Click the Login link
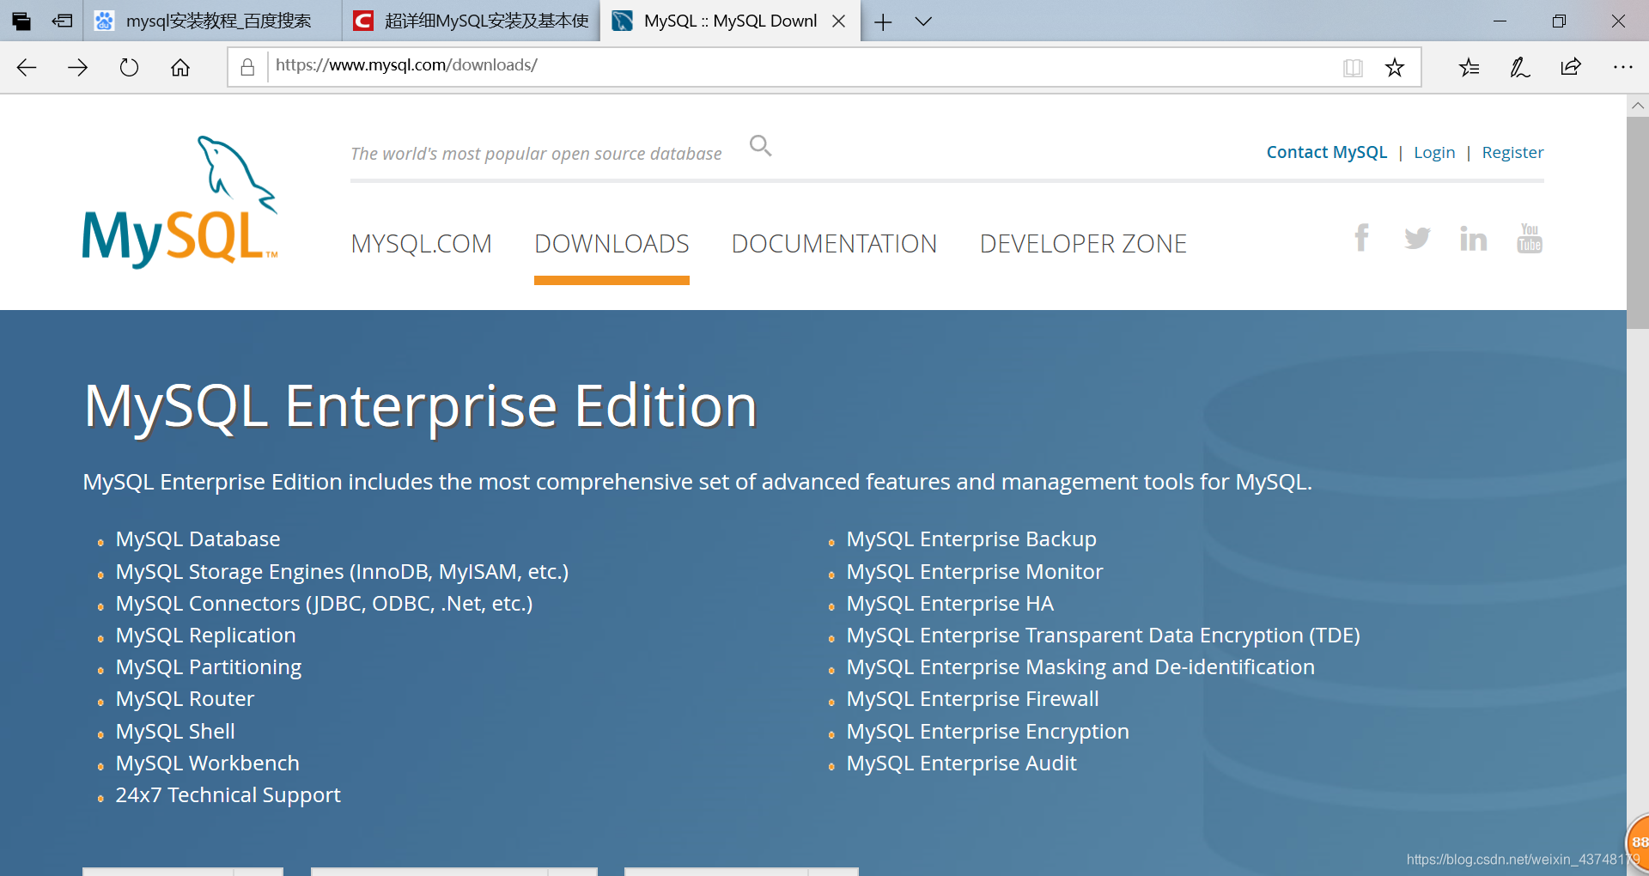Screen dimensions: 1649x876 coord(1434,152)
